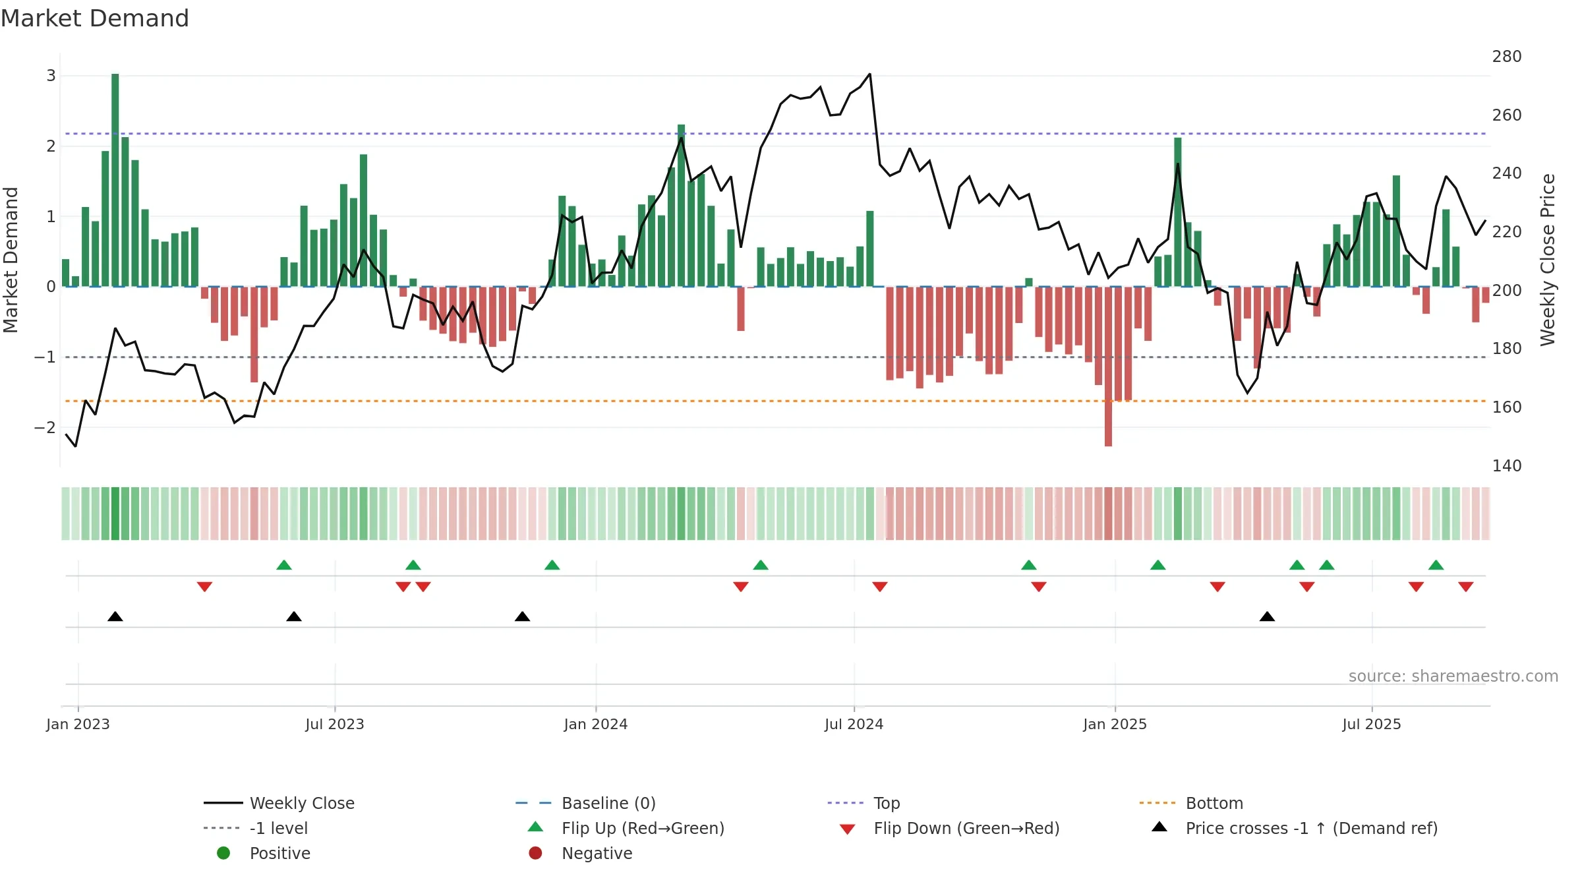Toggle the Top legend entry
Viewport: 1582px width, 890px height.
pos(864,803)
